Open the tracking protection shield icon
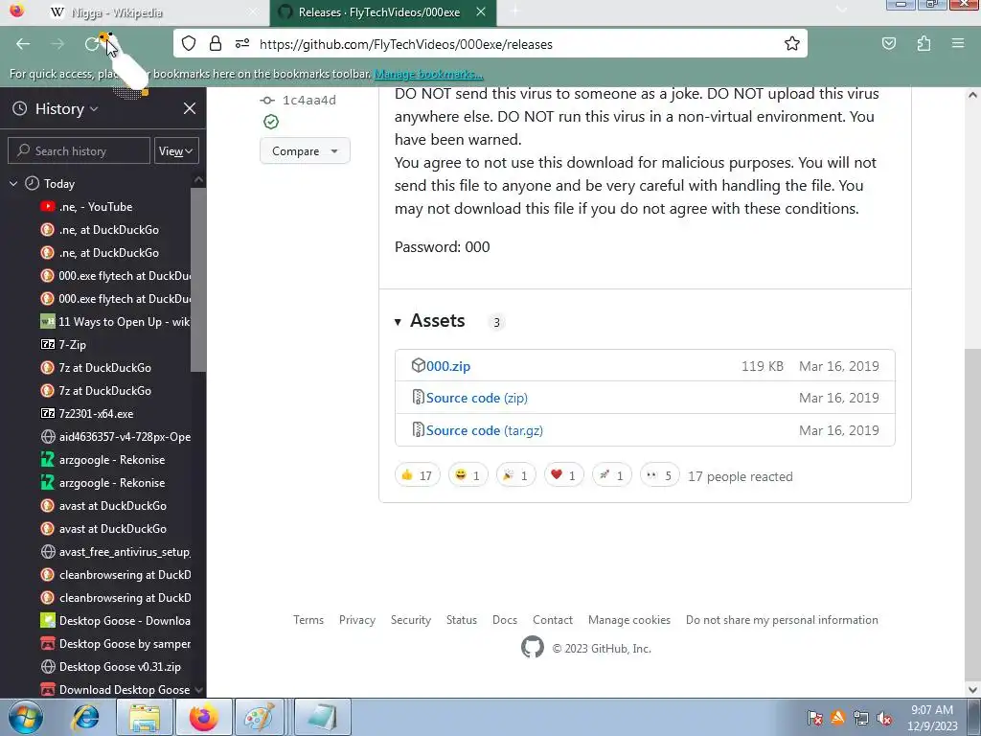Image resolution: width=981 pixels, height=736 pixels. [x=189, y=44]
